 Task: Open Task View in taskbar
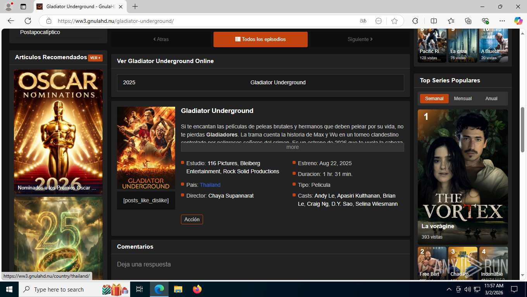coord(139,289)
